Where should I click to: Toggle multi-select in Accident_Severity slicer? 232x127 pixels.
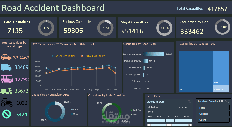coord(221,101)
